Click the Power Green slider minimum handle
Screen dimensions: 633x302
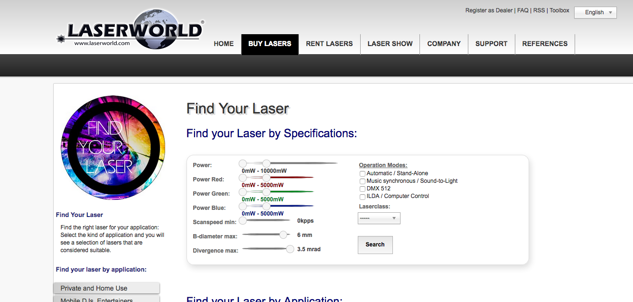(x=242, y=192)
